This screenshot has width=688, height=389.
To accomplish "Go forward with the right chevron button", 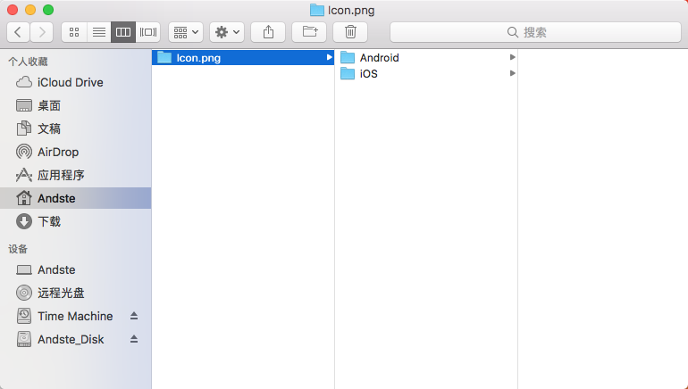I will [42, 32].
